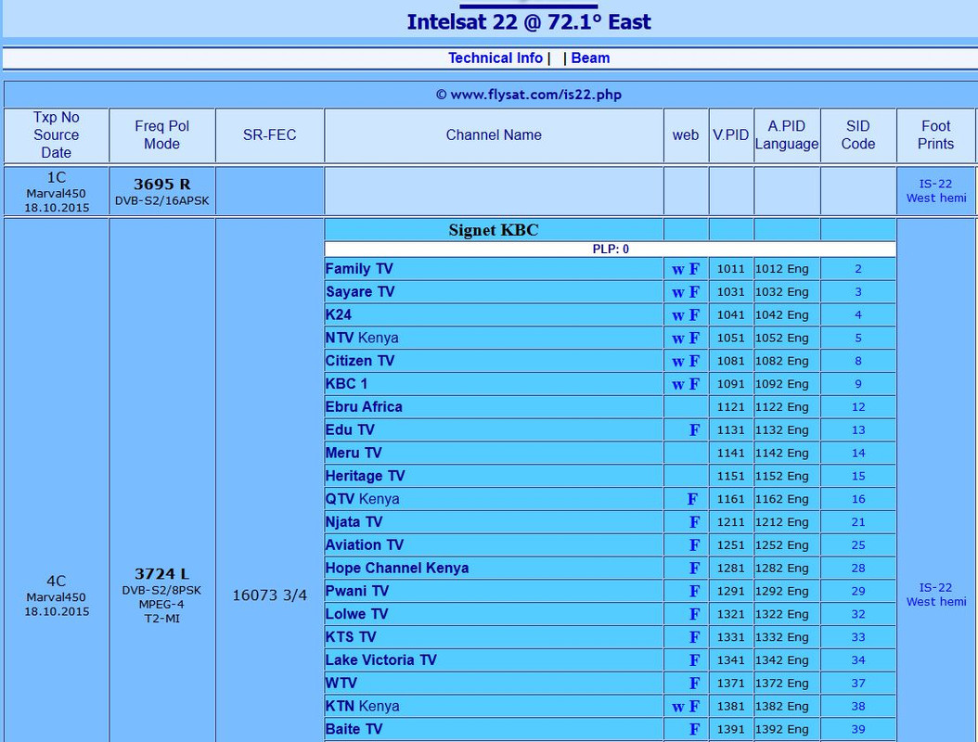978x742 pixels.
Task: Click the 'w' web icon for Family TV
Action: 678,271
